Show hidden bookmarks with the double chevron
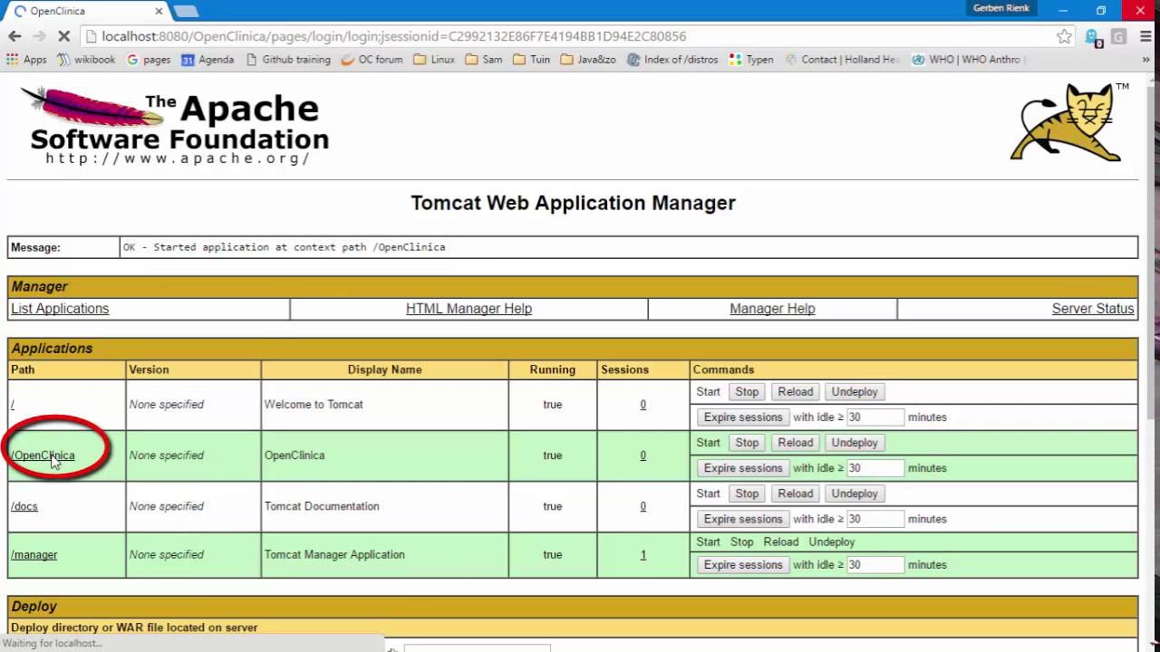This screenshot has height=652, width=1160. 1145,60
